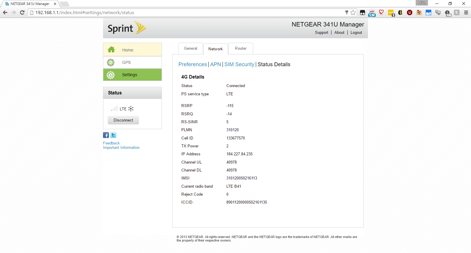
Task: Click the LTE signal strength bars
Action: pos(114,109)
